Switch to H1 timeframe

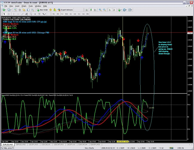(x=71, y=14)
